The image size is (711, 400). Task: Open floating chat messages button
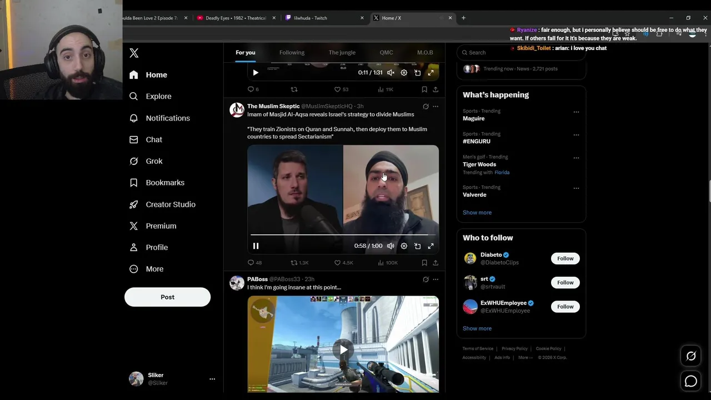[x=691, y=381]
